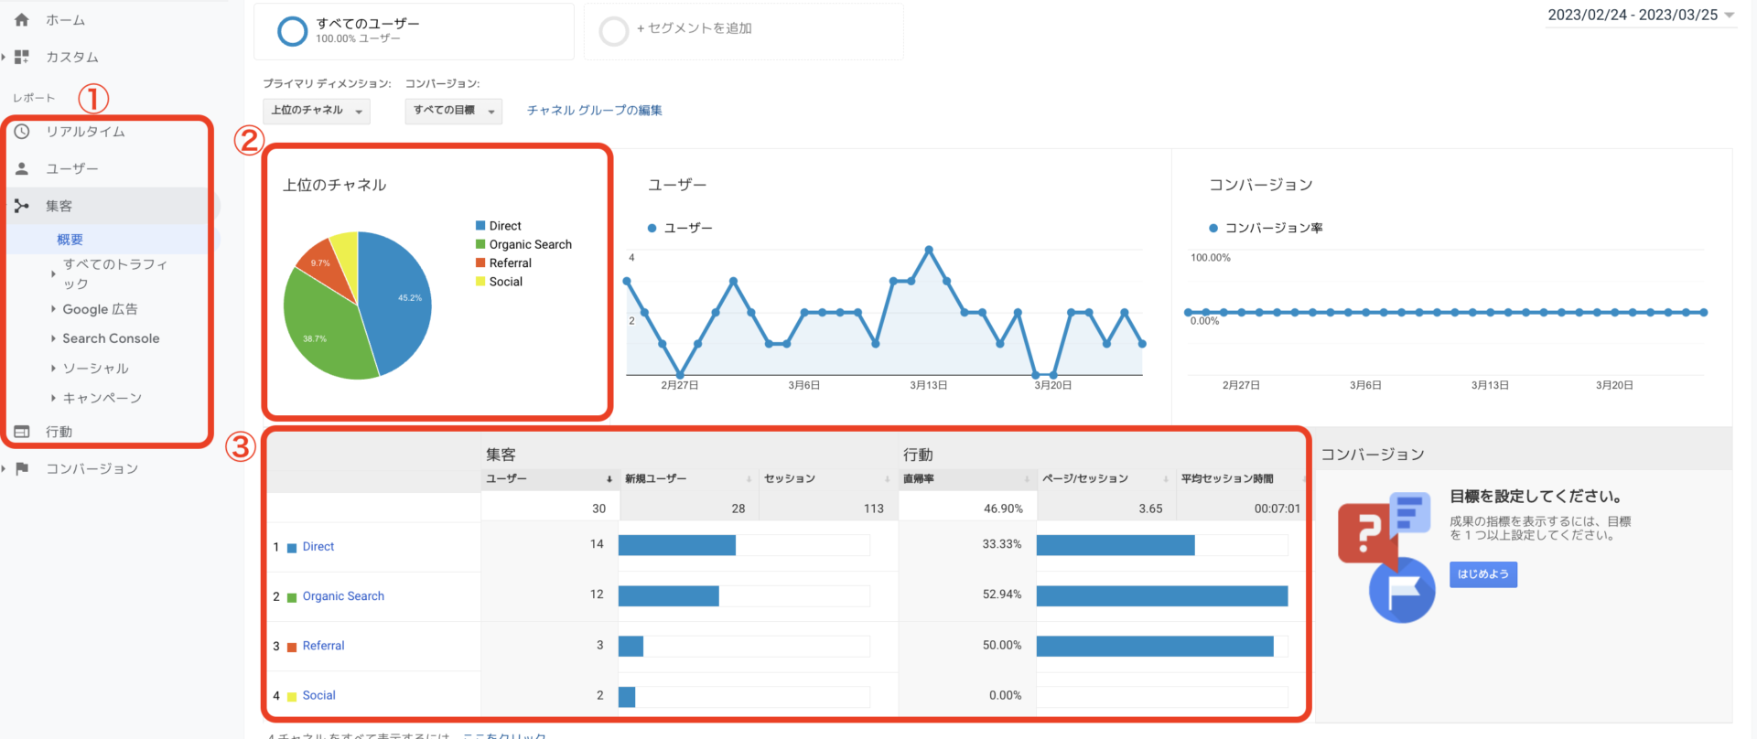
Task: Expand the カスタム section arrow
Action: coord(5,57)
